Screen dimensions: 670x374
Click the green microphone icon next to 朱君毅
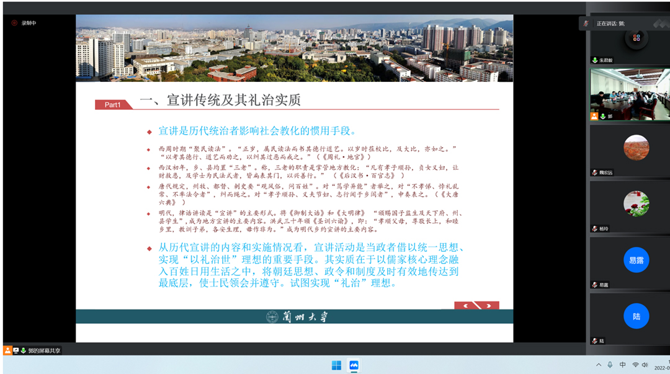tap(594, 60)
